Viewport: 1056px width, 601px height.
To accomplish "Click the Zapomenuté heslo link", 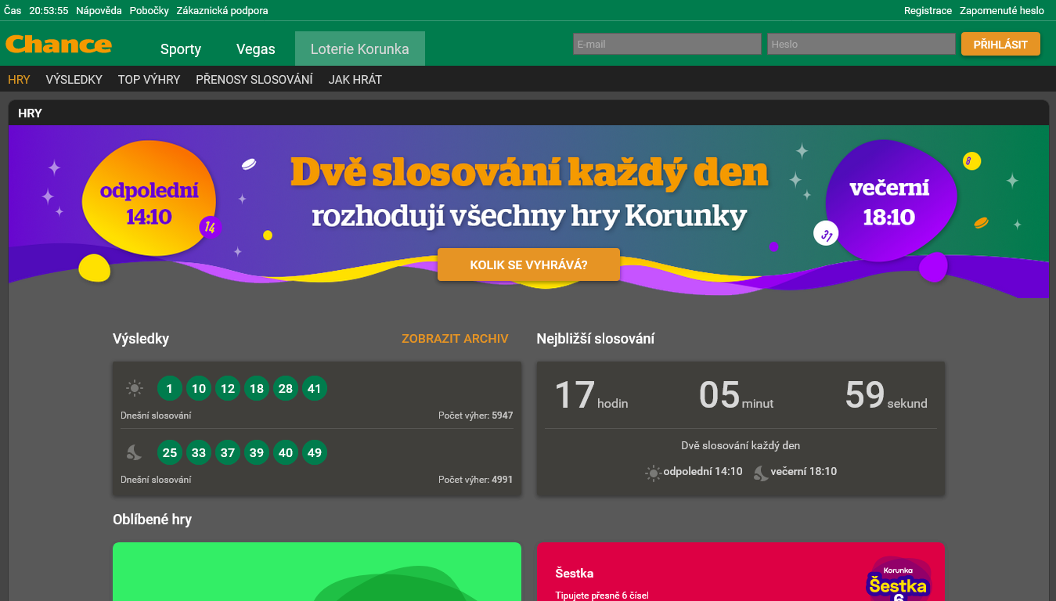I will pyautogui.click(x=1002, y=11).
